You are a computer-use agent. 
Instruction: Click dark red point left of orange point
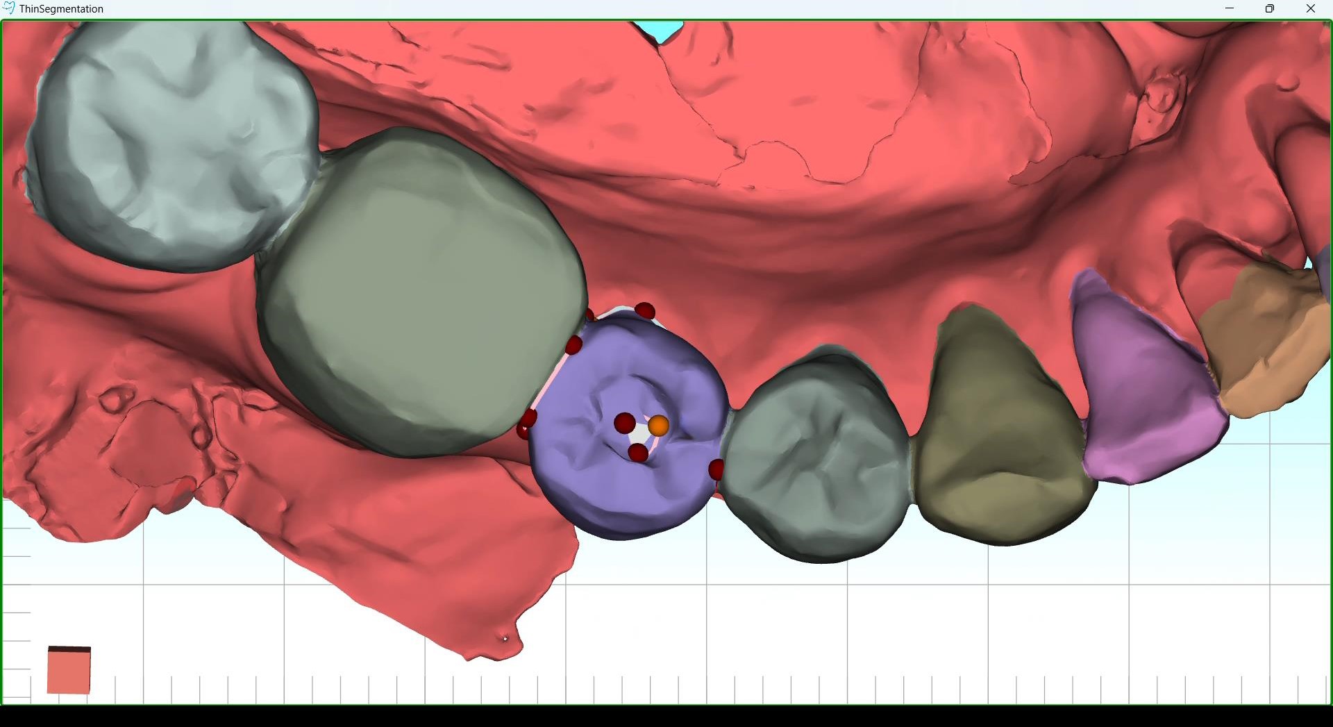624,423
